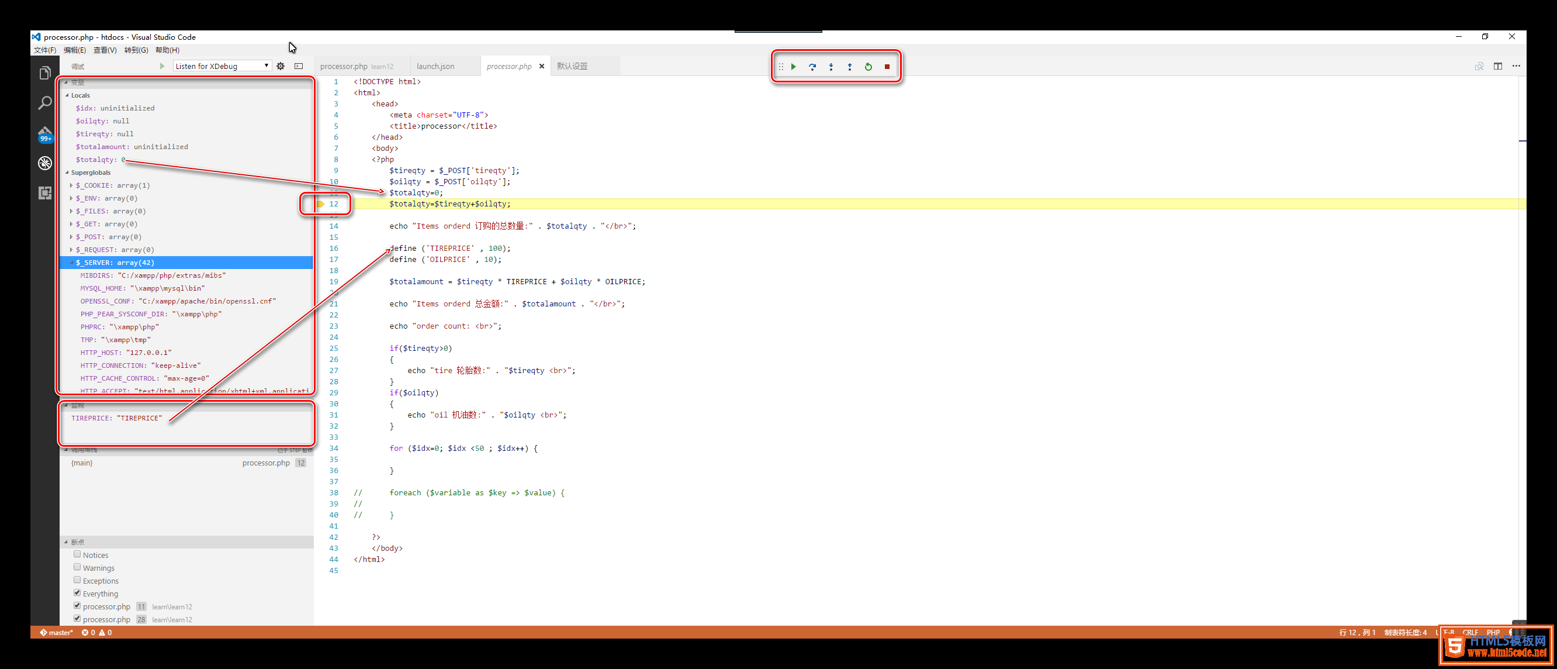This screenshot has height=669, width=1557.
Task: Expand the $_REQUEST array
Action: [71, 250]
